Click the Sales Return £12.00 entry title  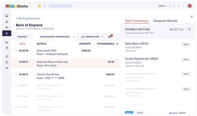click(x=137, y=43)
